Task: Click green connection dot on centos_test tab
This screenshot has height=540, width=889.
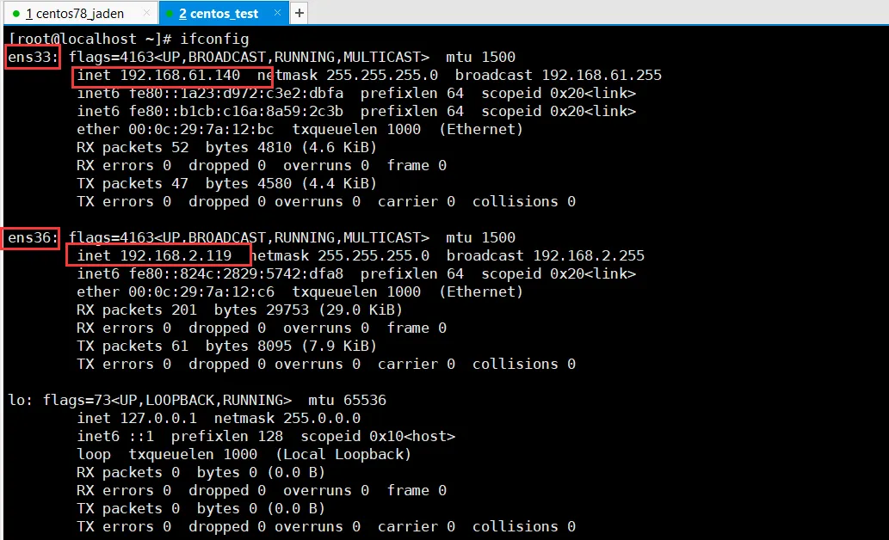Action: tap(170, 14)
